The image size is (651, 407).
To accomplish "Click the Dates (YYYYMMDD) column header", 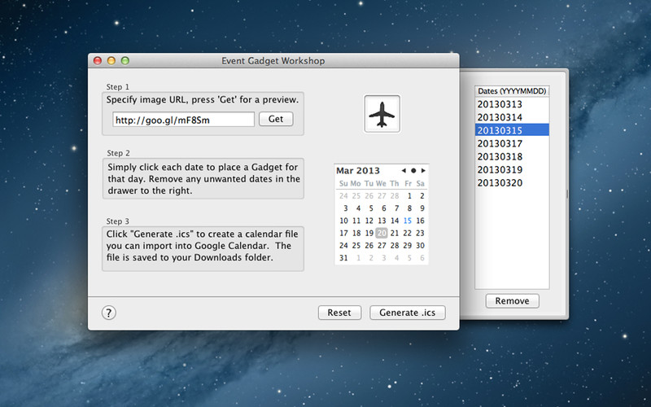I will point(512,91).
